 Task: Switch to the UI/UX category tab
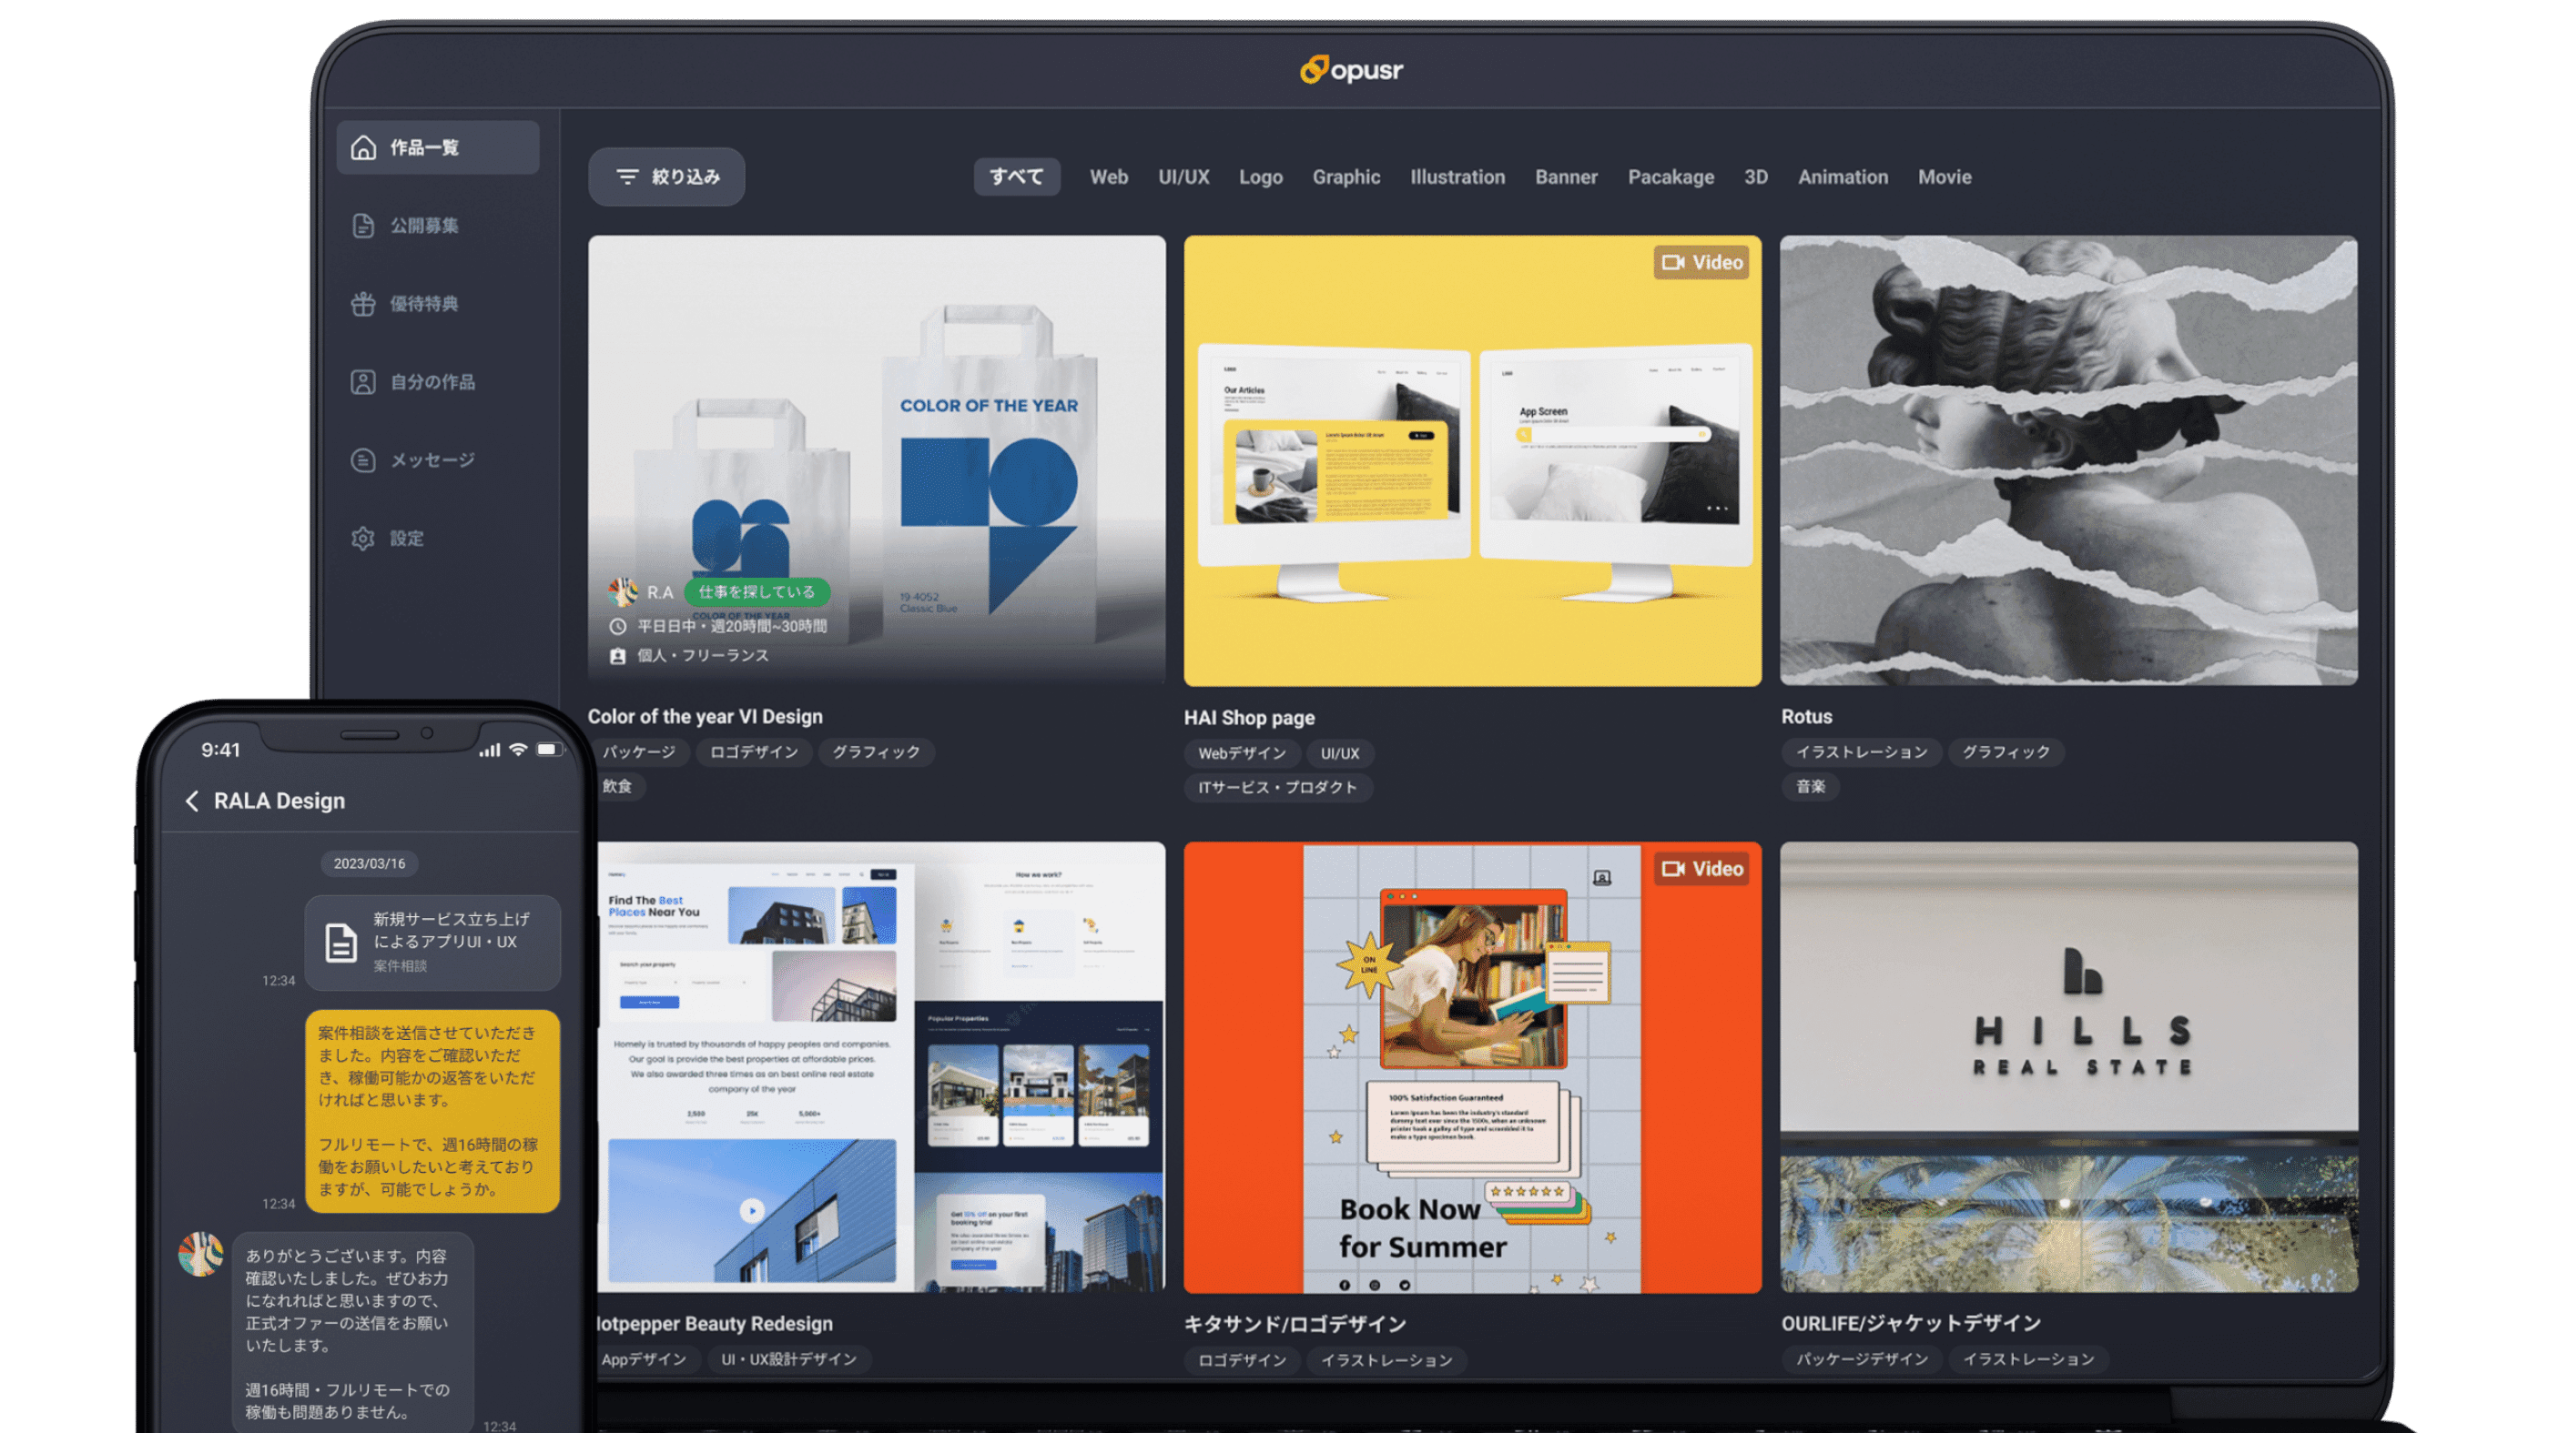coord(1183,177)
